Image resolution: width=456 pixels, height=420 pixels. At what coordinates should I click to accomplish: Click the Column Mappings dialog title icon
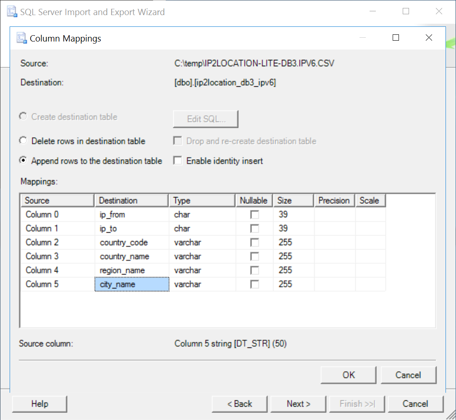tap(21, 38)
